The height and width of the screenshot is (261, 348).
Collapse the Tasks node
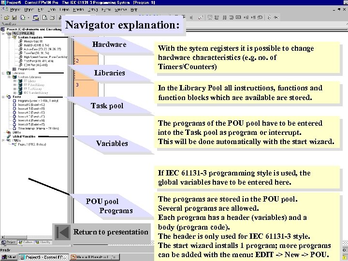(x=3, y=97)
